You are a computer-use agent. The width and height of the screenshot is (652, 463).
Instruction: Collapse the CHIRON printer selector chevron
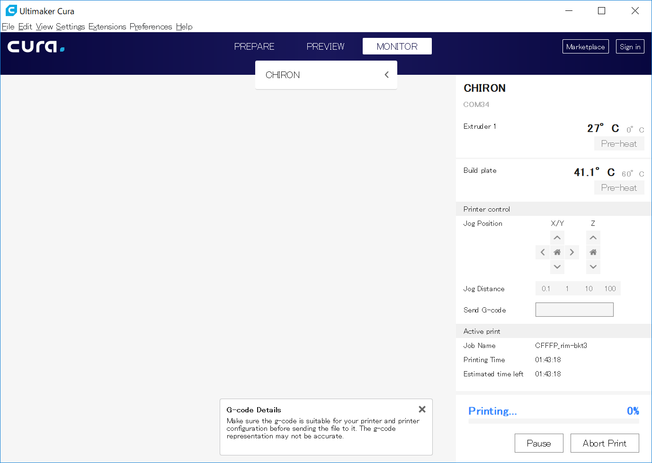point(387,75)
